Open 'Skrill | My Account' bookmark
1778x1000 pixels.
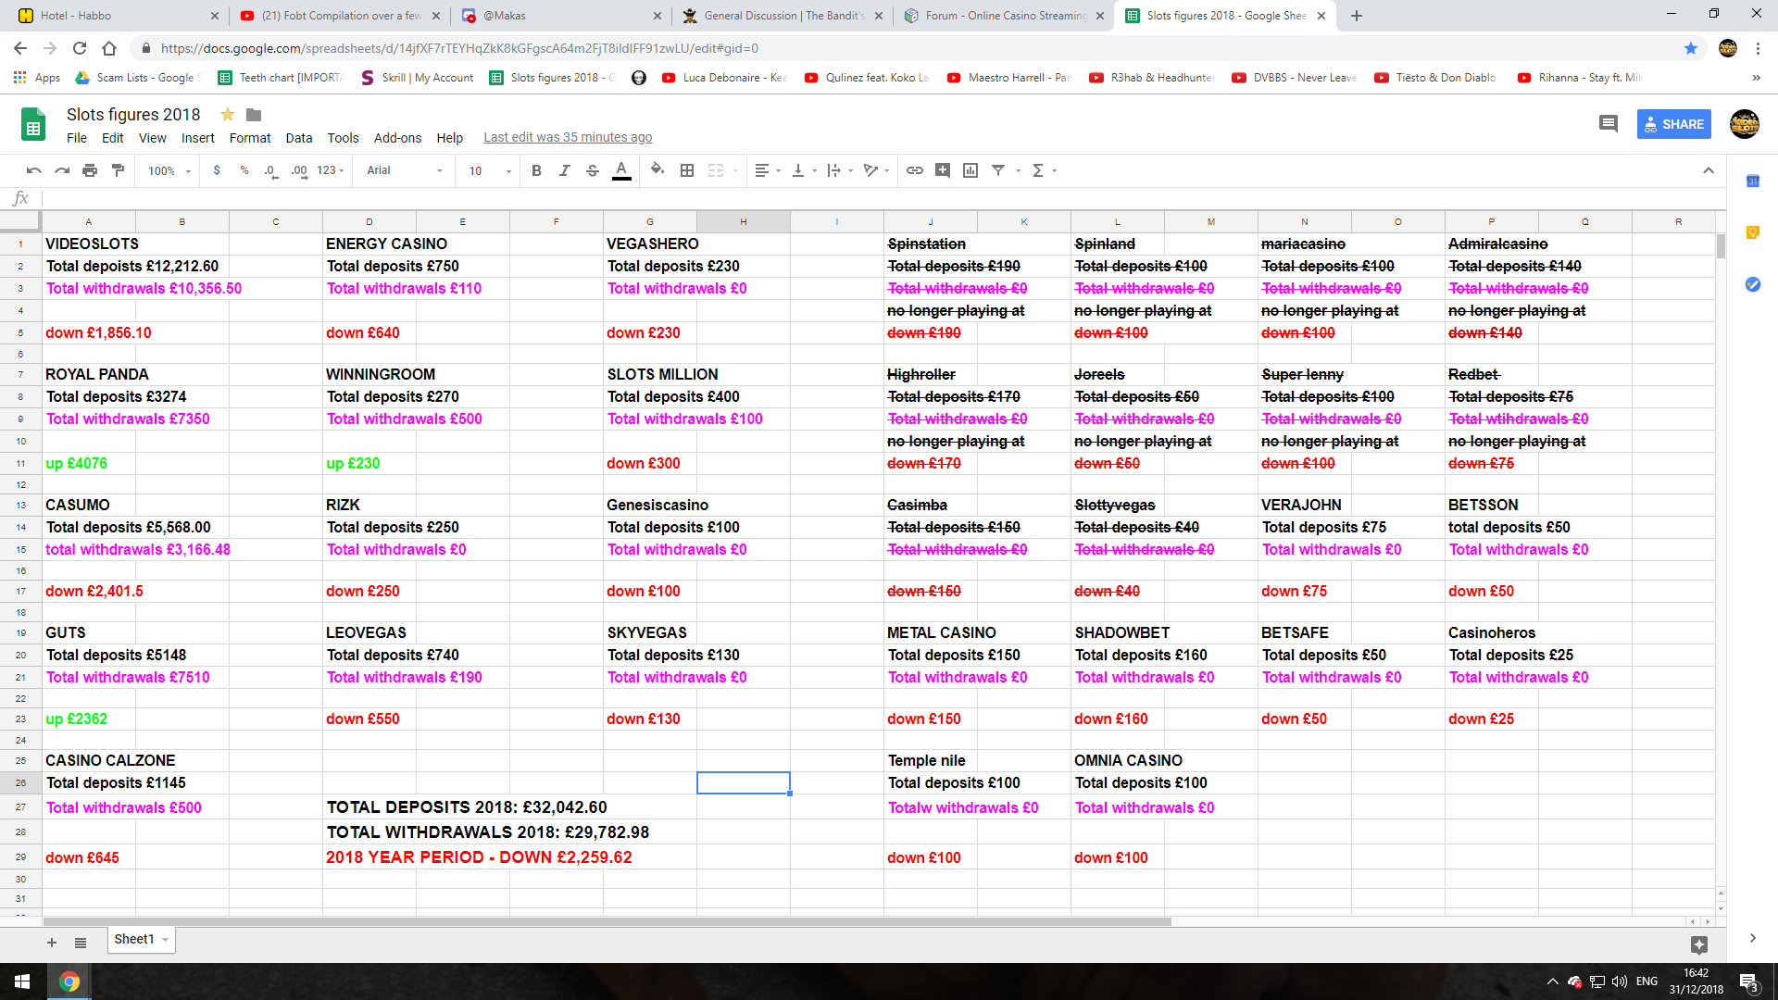click(418, 78)
